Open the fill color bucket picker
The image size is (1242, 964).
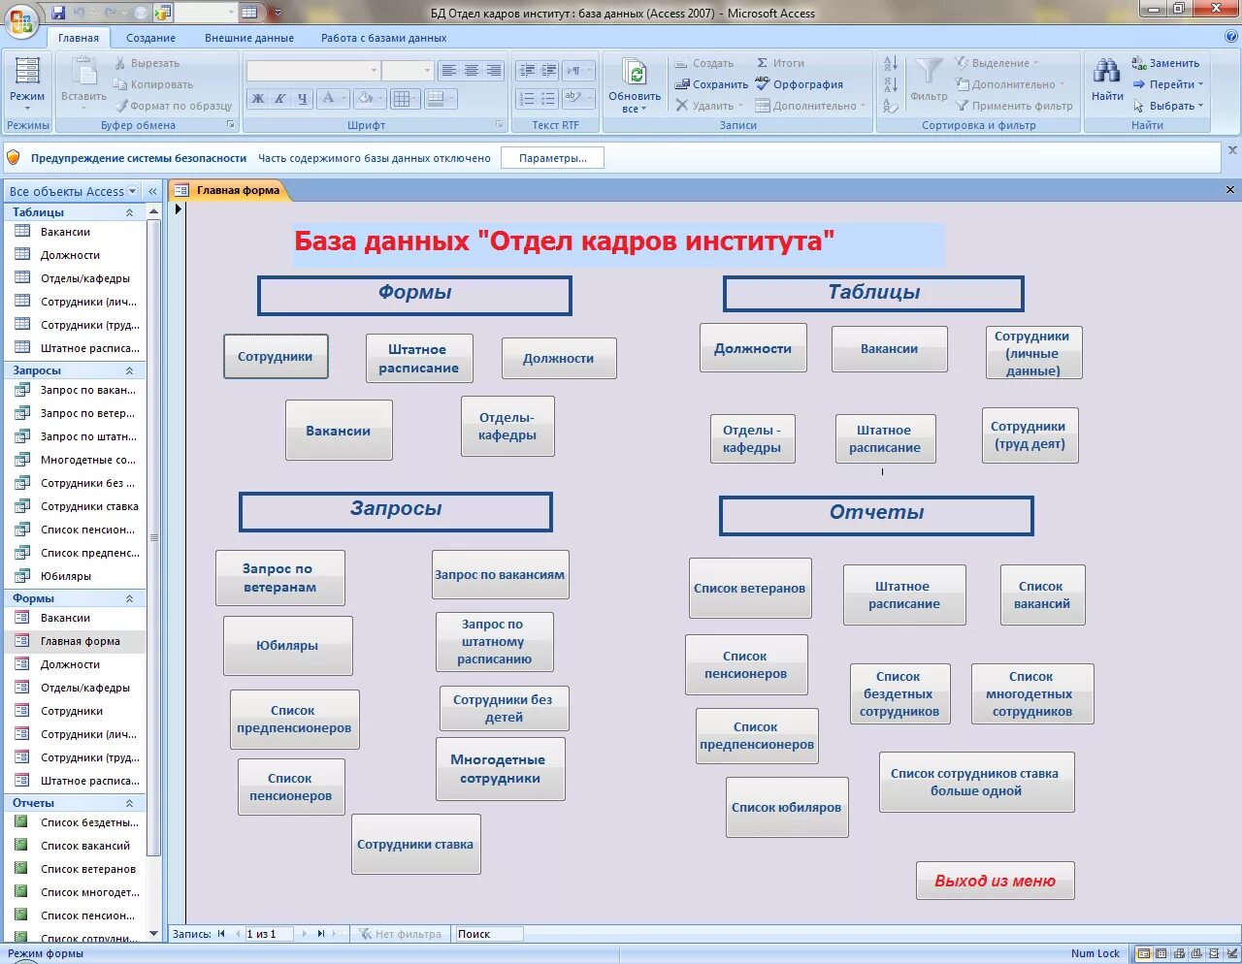371,98
